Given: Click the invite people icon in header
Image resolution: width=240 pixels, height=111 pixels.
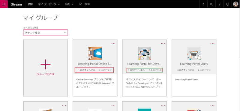Looking at the screenshot, I should click(211, 4).
